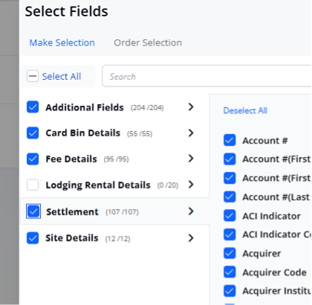
Task: Toggle the Select All checkbox
Action: (x=33, y=76)
